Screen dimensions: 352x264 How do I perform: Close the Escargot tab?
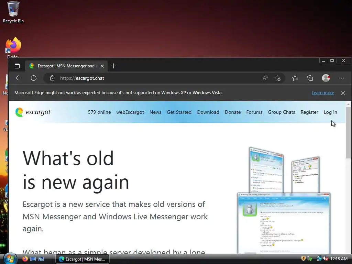click(102, 66)
